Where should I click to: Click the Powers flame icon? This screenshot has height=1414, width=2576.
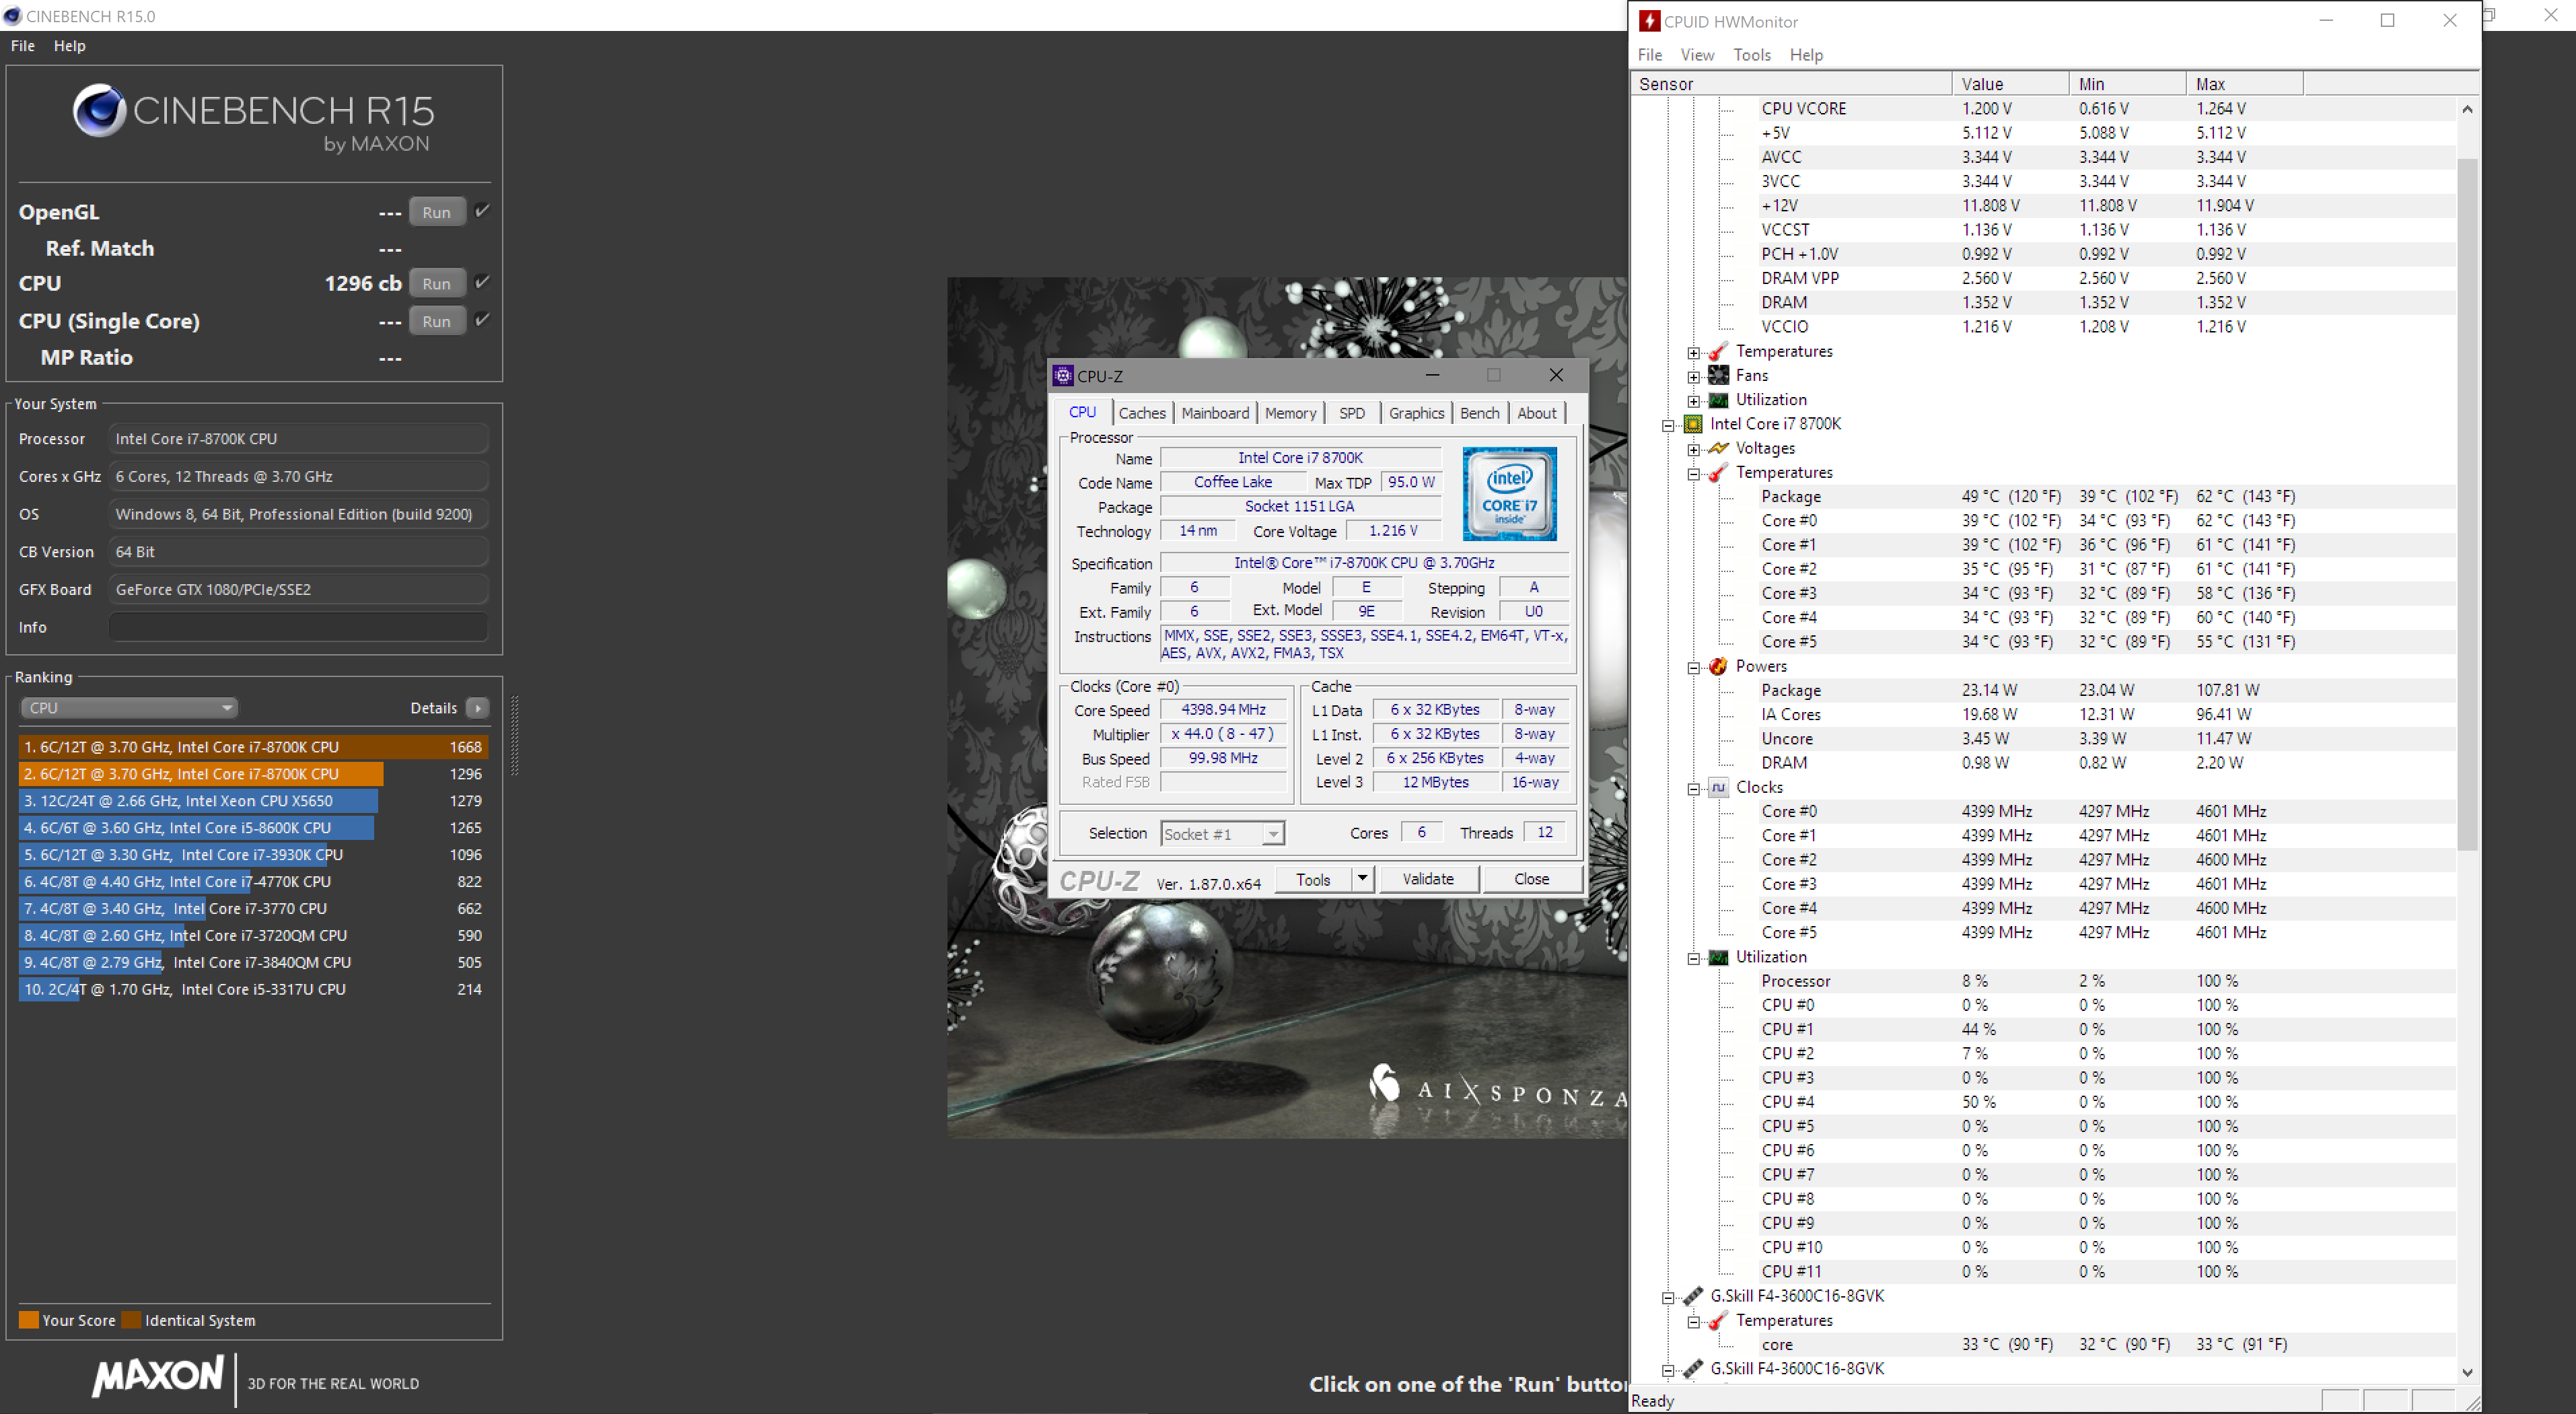pyautogui.click(x=1718, y=666)
